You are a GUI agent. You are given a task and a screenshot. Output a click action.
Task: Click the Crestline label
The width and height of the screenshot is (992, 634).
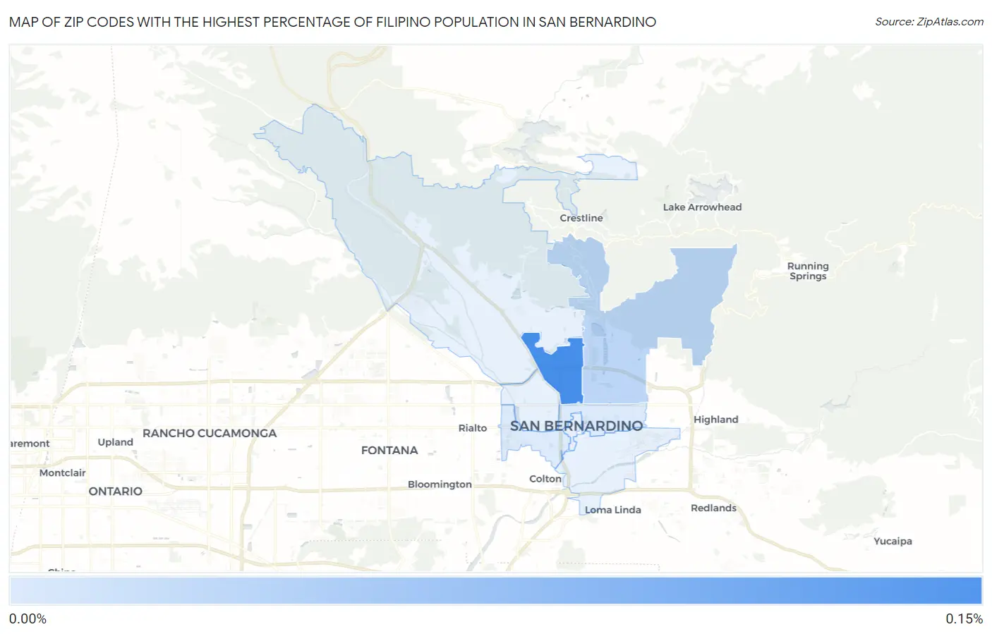click(x=581, y=218)
